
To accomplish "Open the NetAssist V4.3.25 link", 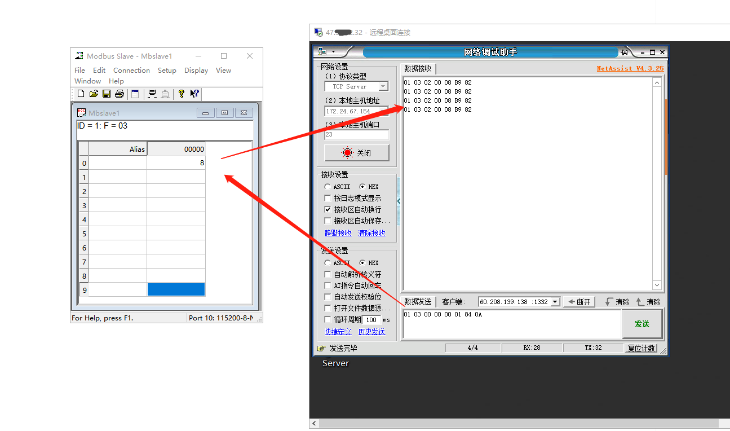I will [x=630, y=68].
